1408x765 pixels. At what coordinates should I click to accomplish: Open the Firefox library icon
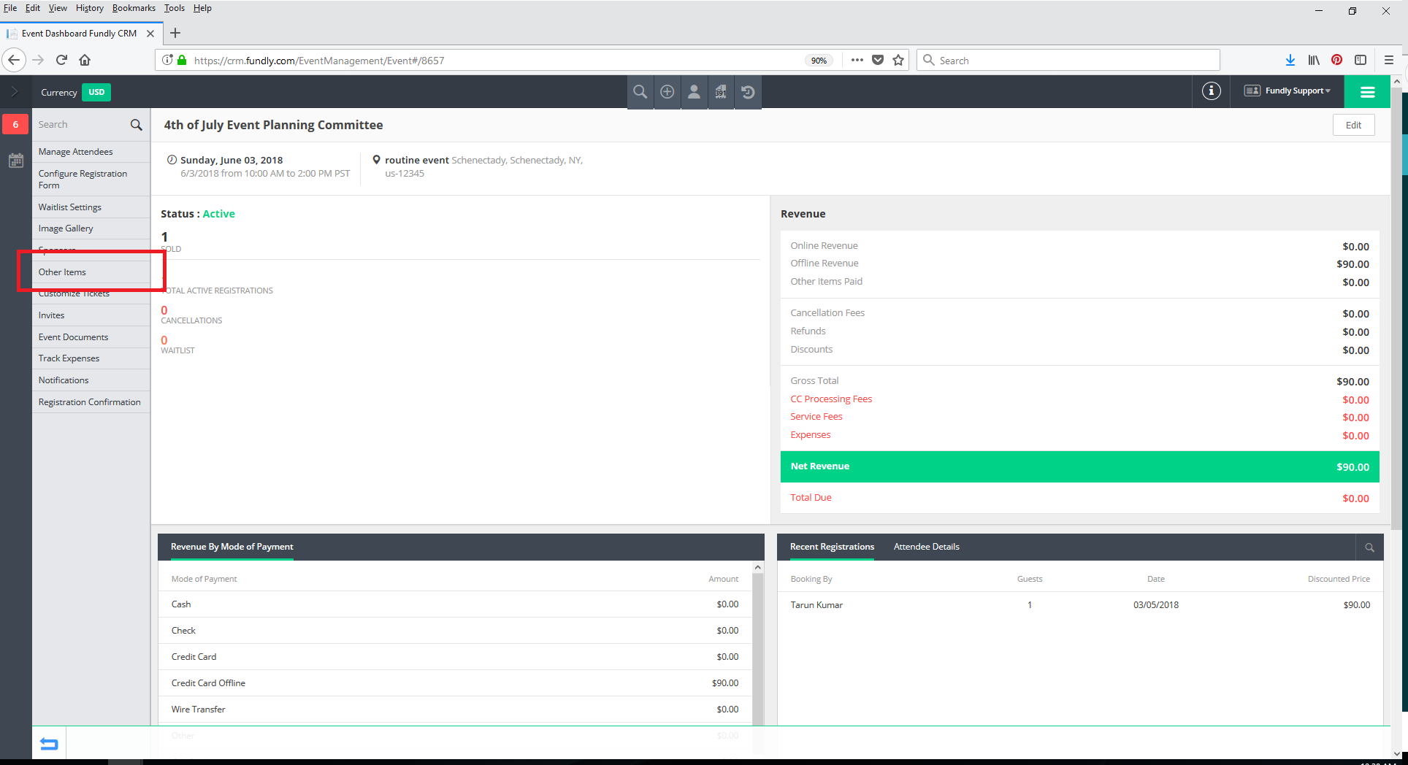click(x=1314, y=60)
